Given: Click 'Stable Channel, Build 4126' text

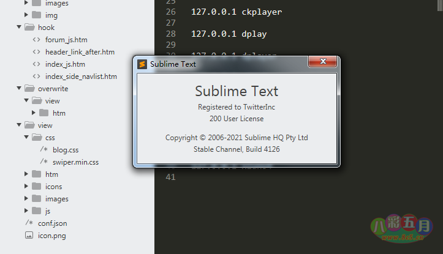Looking at the screenshot, I should [237, 149].
